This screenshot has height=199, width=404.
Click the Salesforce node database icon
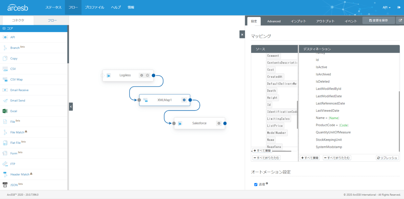(x=180, y=124)
